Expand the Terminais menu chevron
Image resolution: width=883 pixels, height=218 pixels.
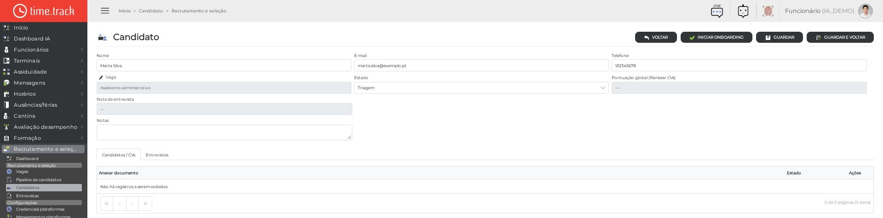(x=82, y=61)
